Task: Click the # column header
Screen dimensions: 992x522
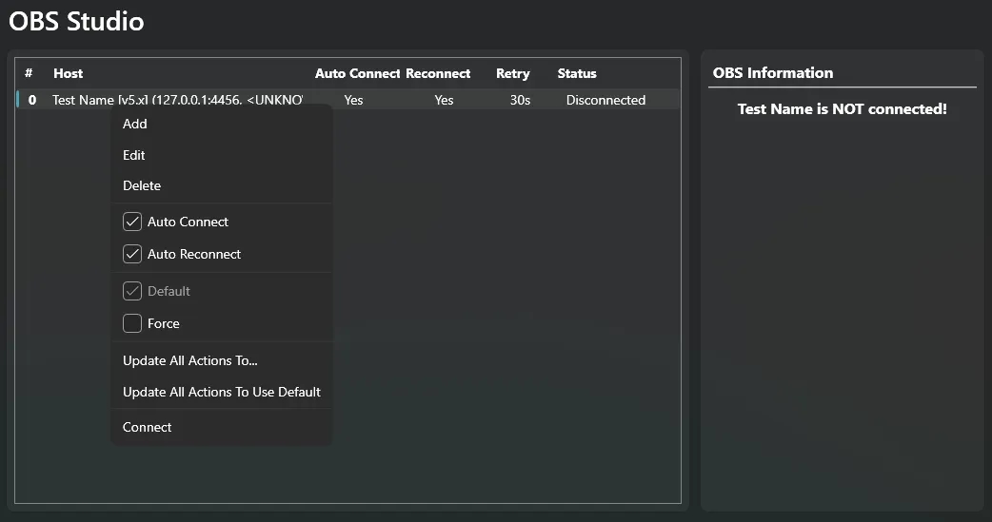Action: pyautogui.click(x=29, y=73)
